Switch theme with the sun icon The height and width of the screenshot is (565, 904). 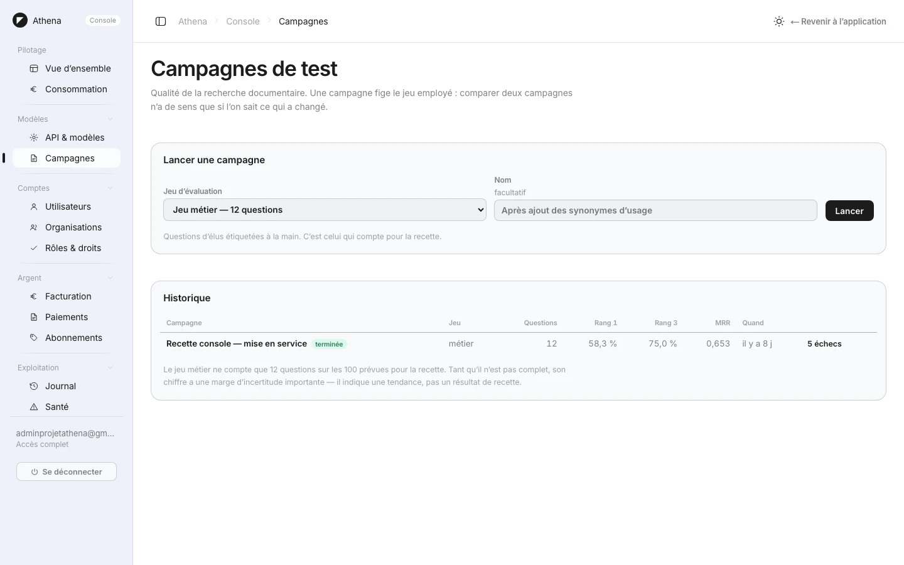(779, 21)
